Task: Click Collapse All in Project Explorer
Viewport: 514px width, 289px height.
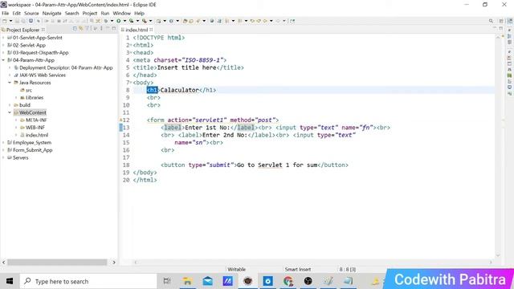Action: point(75,29)
